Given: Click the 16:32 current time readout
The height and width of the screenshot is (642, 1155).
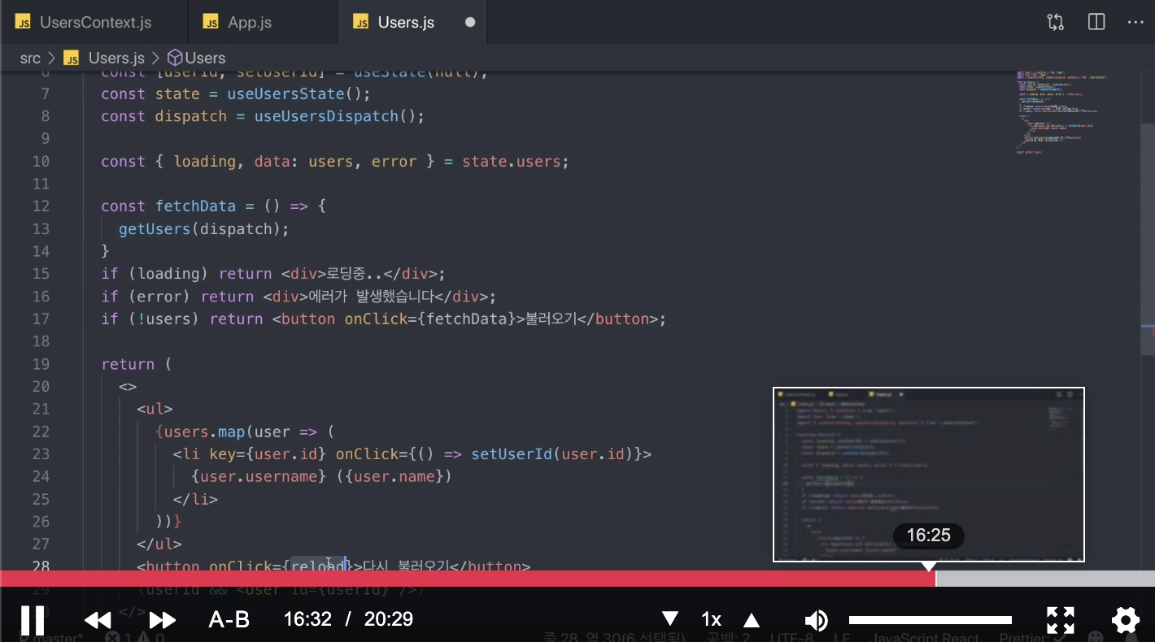Looking at the screenshot, I should 307,619.
